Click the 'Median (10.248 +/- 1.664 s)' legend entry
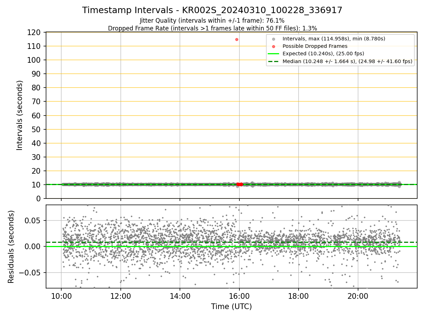This screenshot has height=319, width=425. coord(347,61)
